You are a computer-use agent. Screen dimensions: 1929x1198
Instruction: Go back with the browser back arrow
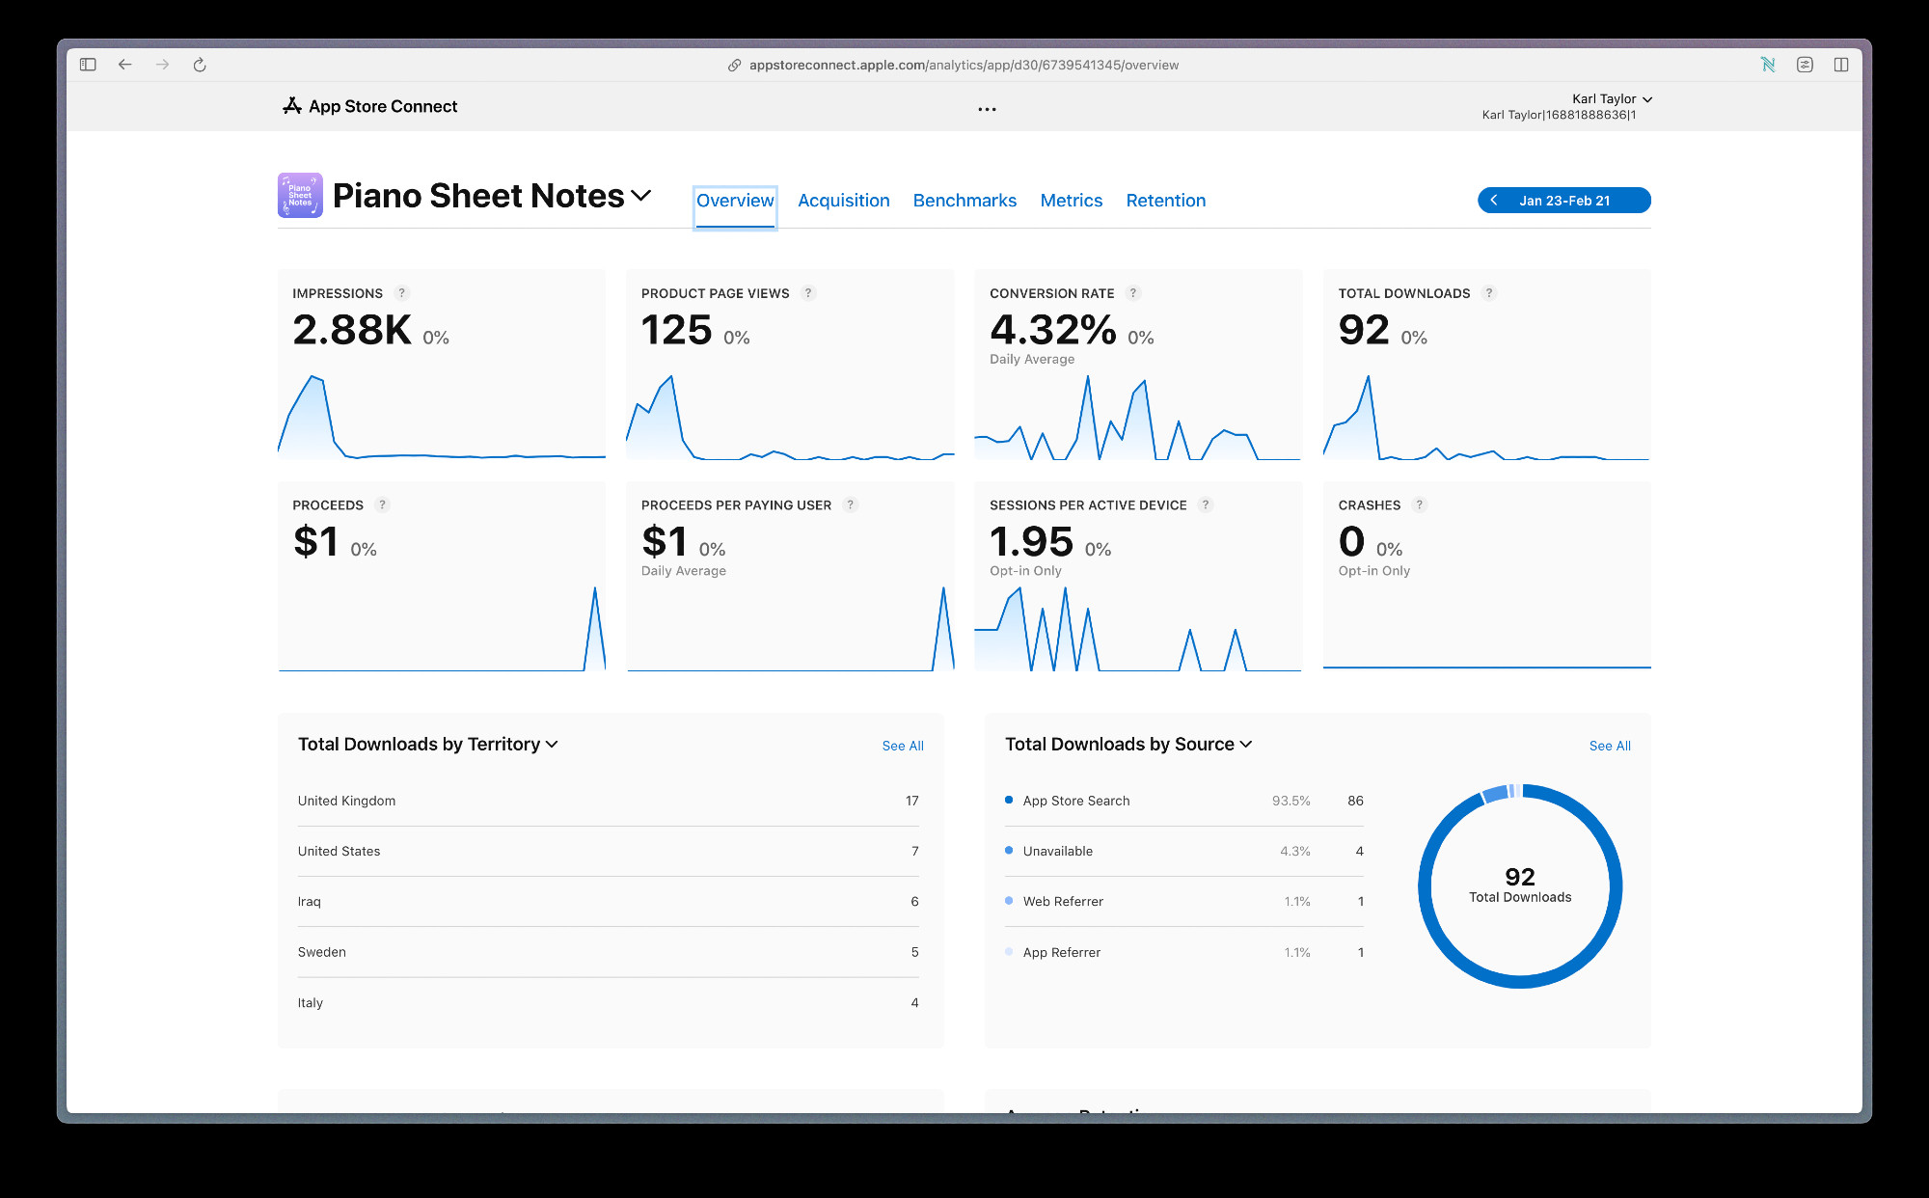click(x=124, y=65)
